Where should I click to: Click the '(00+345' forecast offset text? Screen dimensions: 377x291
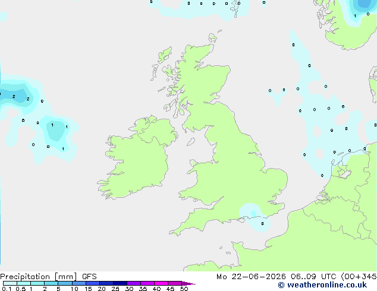(x=359, y=277)
